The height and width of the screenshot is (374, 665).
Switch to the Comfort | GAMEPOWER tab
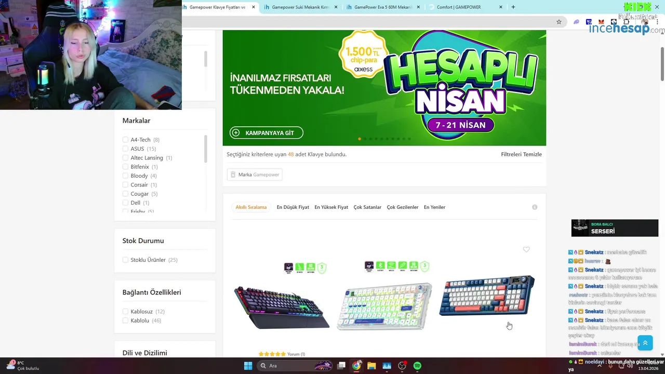click(465, 7)
